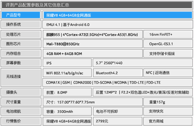Click the 16nm FinFET+ cell

click(168, 34)
